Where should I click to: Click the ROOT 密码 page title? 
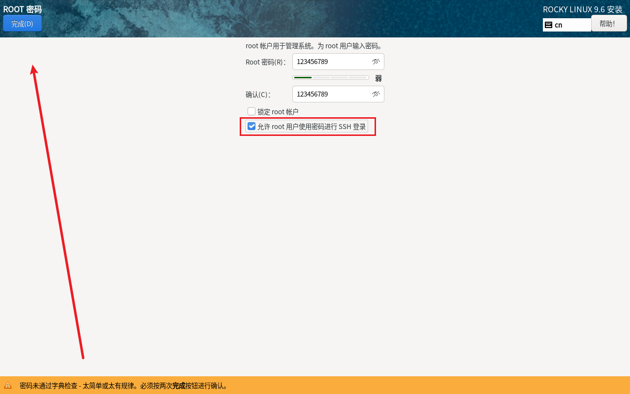click(x=22, y=9)
